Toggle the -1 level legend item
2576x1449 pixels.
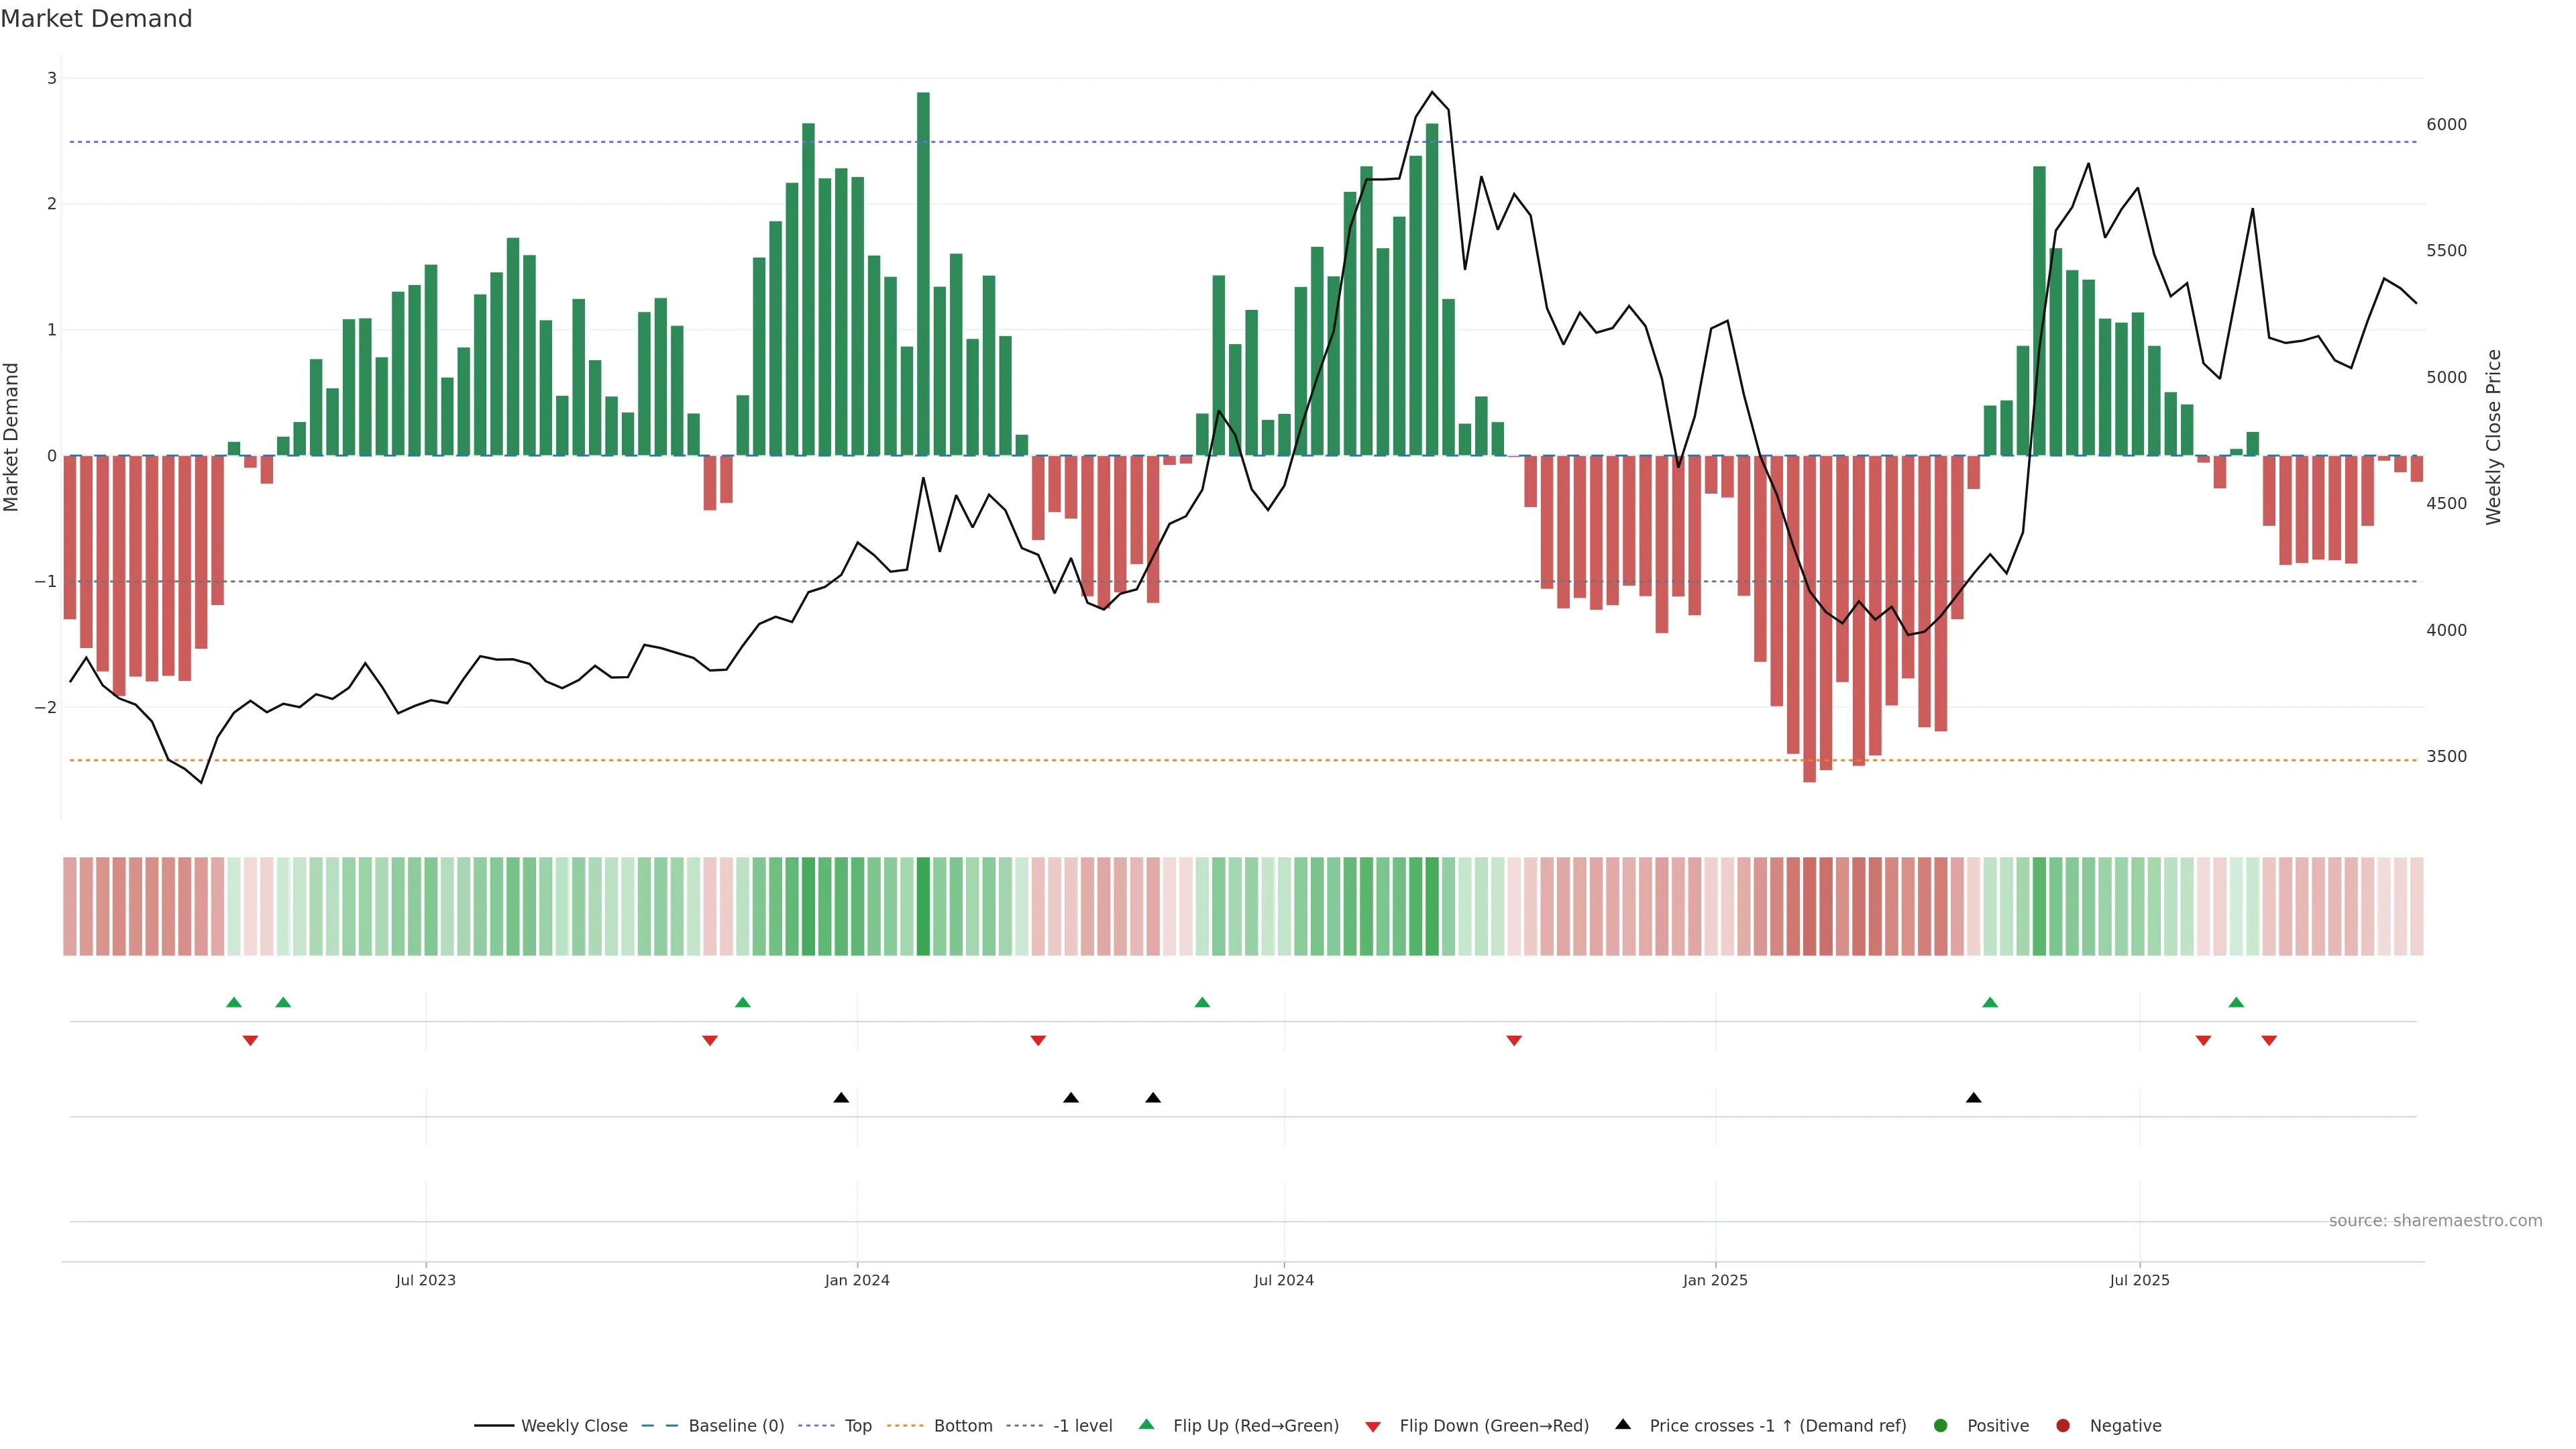pos(1082,1425)
